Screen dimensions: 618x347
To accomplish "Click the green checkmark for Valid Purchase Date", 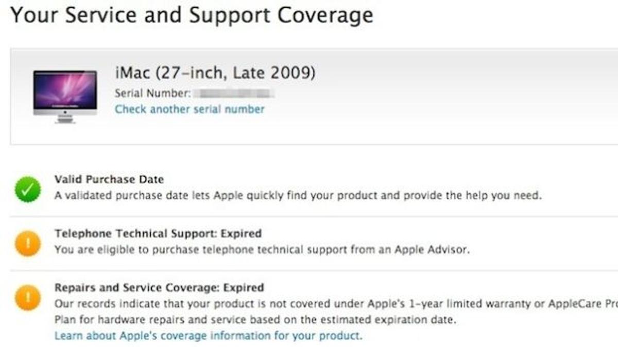I will pyautogui.click(x=28, y=190).
